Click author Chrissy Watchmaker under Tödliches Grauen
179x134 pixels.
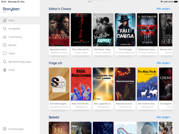(x=147, y=53)
